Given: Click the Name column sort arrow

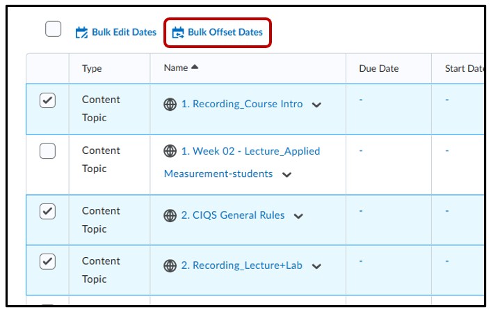Looking at the screenshot, I should [x=195, y=68].
